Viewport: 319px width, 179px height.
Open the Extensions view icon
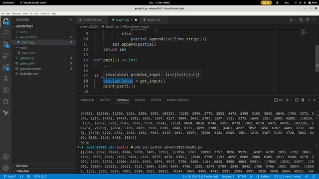point(5,67)
